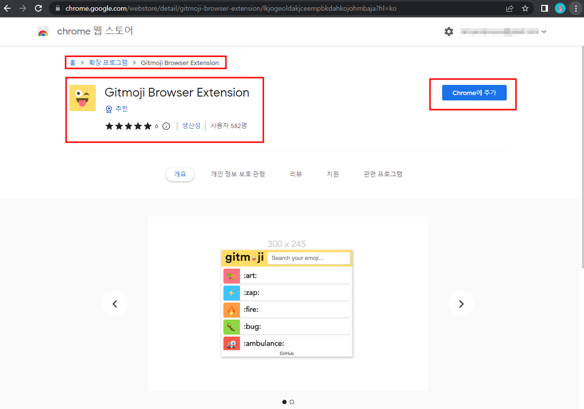Click the 사용자 582명 text
Image resolution: width=584 pixels, height=409 pixels.
[229, 126]
